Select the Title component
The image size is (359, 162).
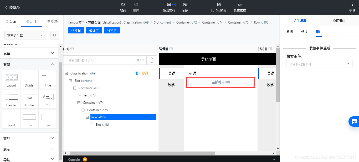point(48,79)
